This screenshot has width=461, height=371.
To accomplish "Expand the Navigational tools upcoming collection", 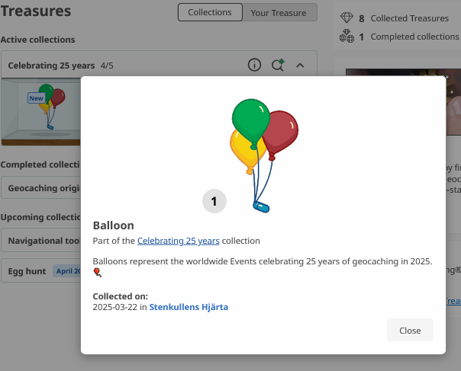I will pyautogui.click(x=42, y=241).
